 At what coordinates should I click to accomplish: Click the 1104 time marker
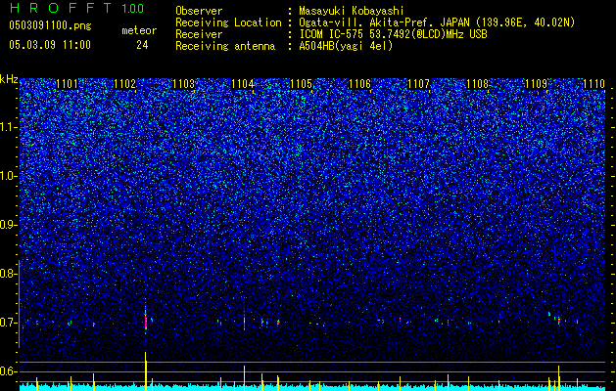tap(243, 83)
